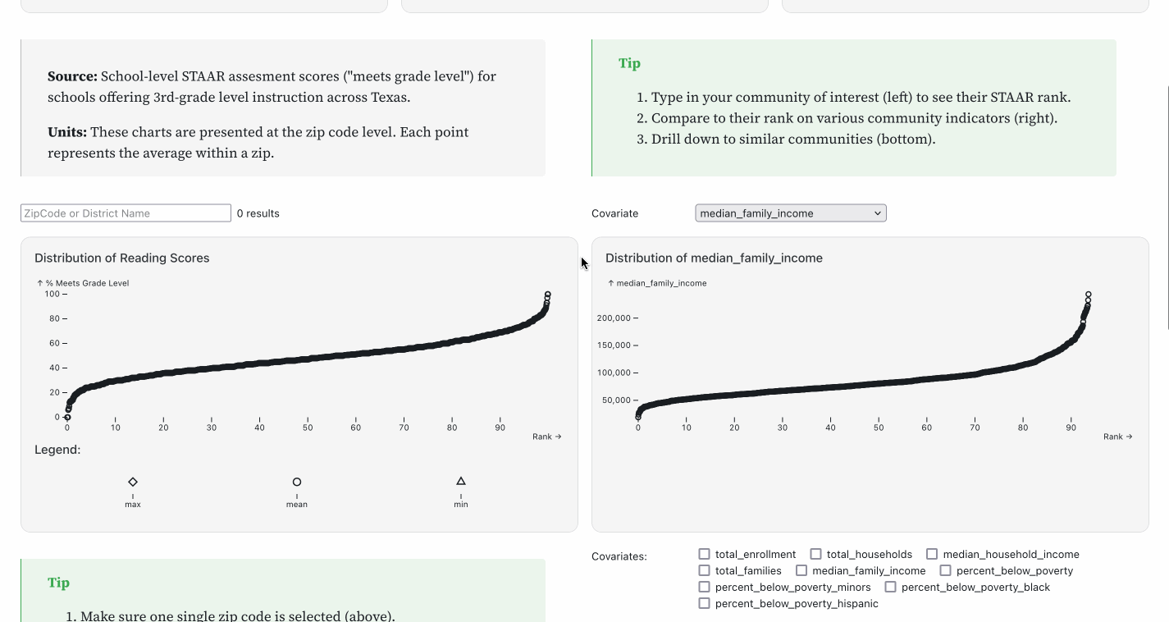Focus the ZipCode or District Name field
1169x622 pixels.
point(126,213)
